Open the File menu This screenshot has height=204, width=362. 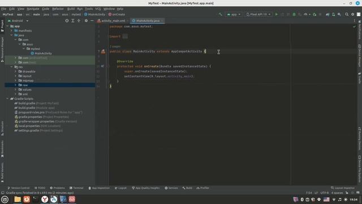point(4,9)
